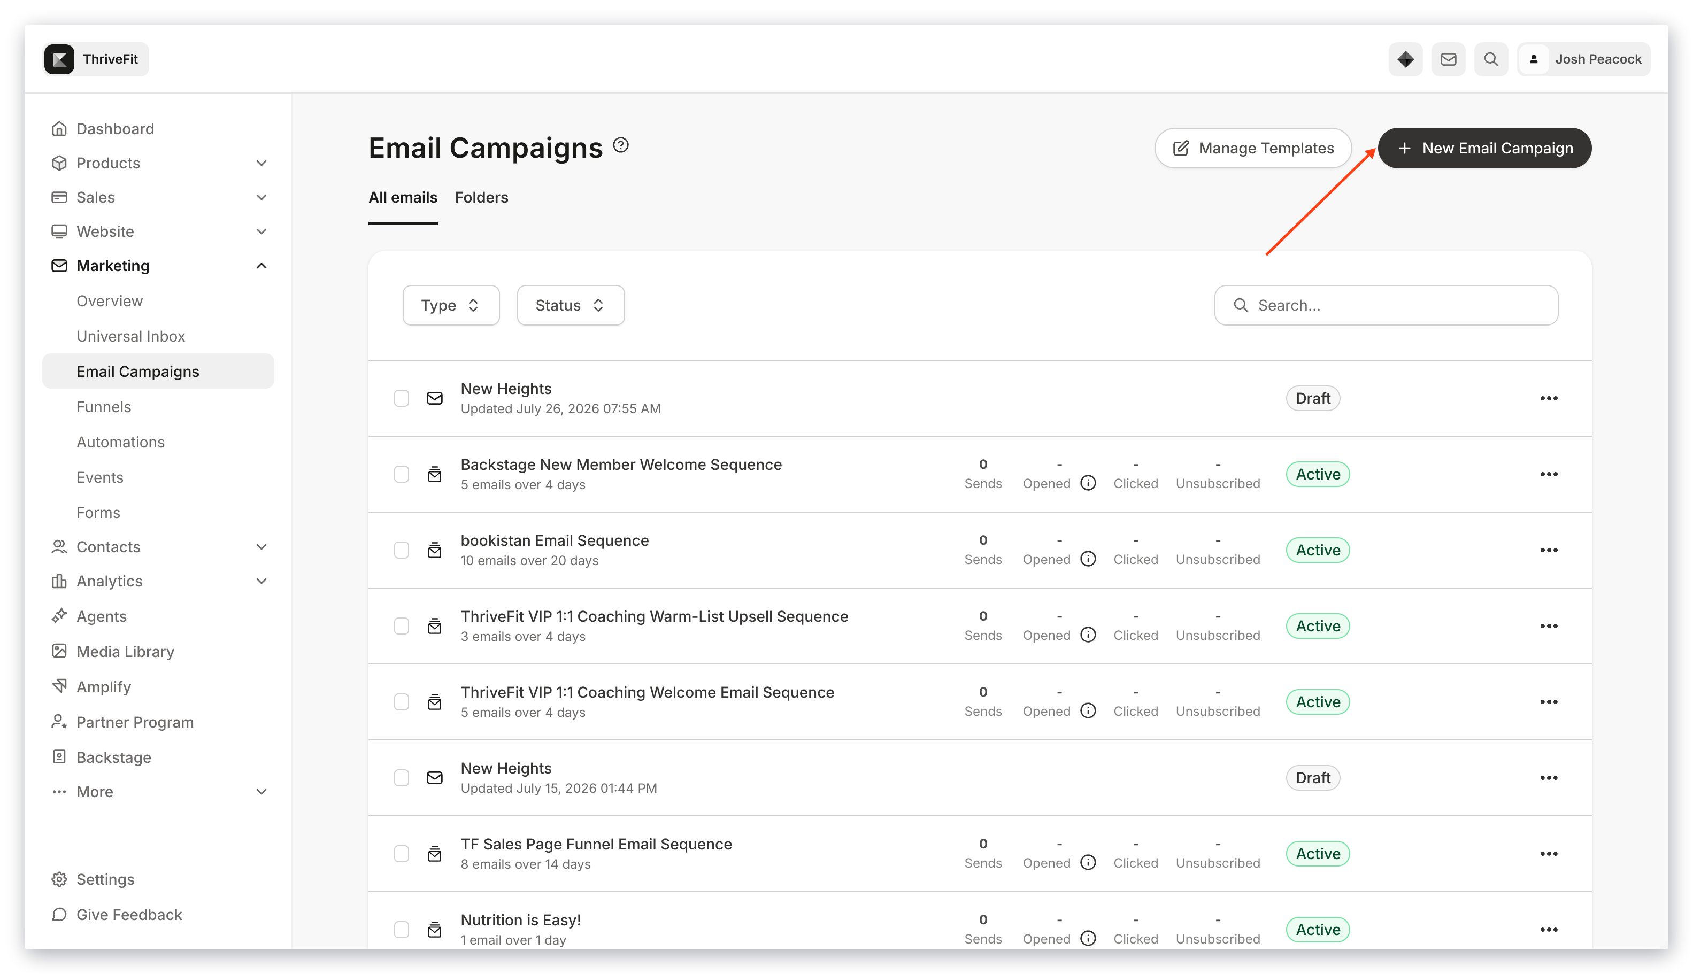Open Nutrition is Easy! campaign
The height and width of the screenshot is (974, 1693).
click(x=521, y=920)
